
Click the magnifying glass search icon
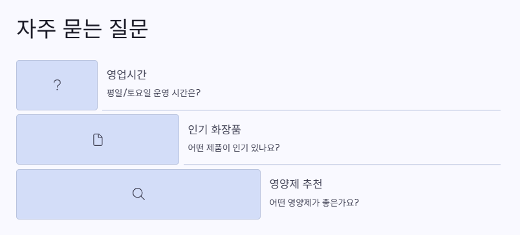coord(138,194)
